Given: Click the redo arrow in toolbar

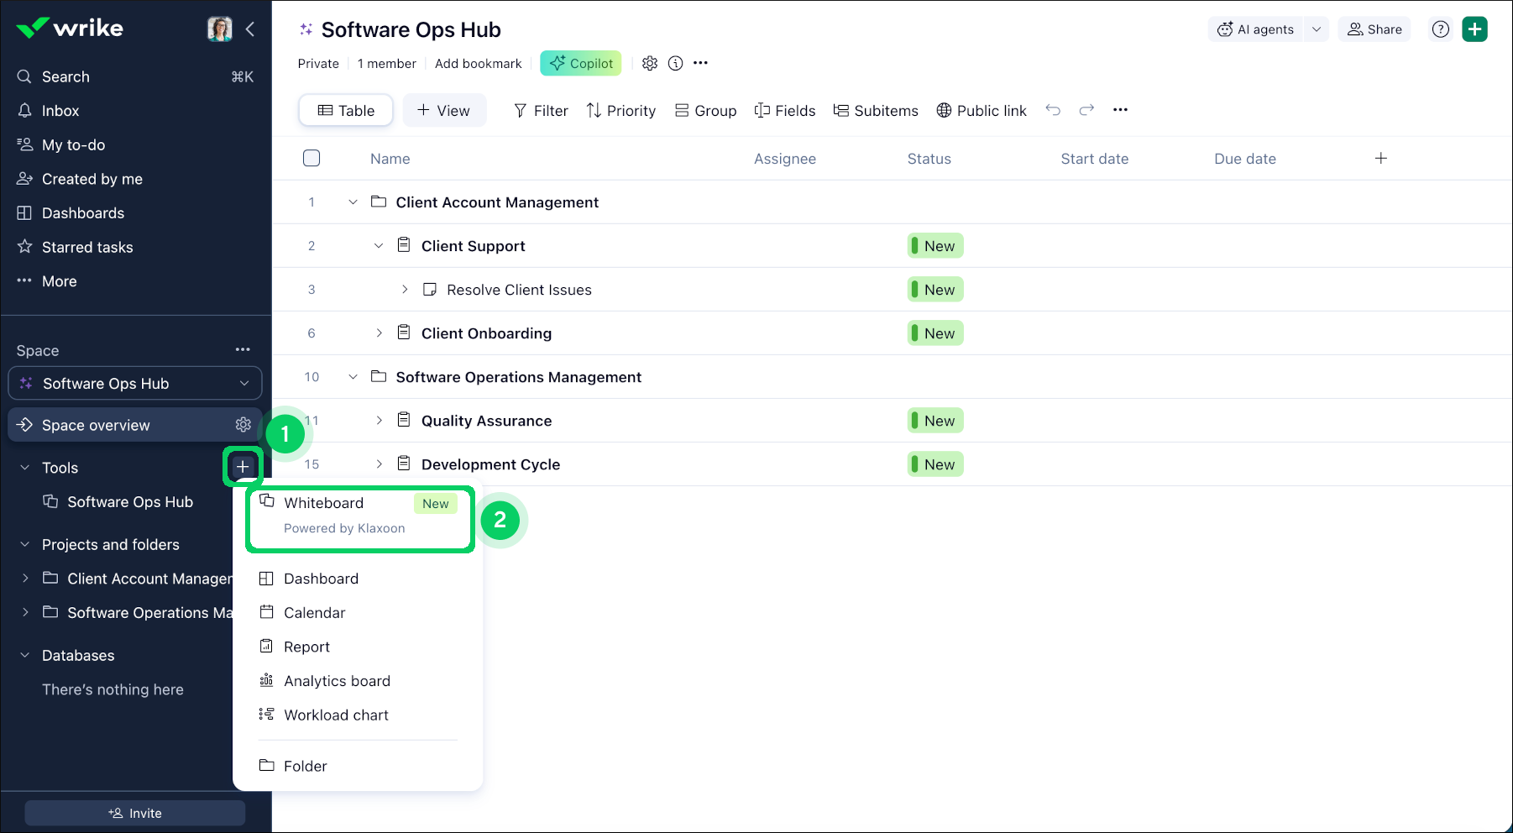Looking at the screenshot, I should tap(1086, 110).
